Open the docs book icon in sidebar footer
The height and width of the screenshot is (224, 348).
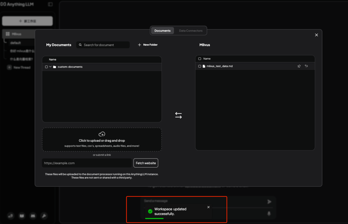click(x=22, y=216)
